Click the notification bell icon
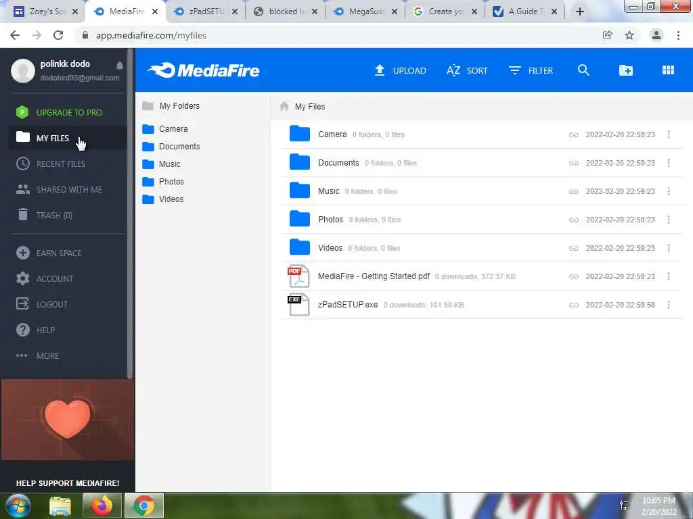 click(x=119, y=66)
